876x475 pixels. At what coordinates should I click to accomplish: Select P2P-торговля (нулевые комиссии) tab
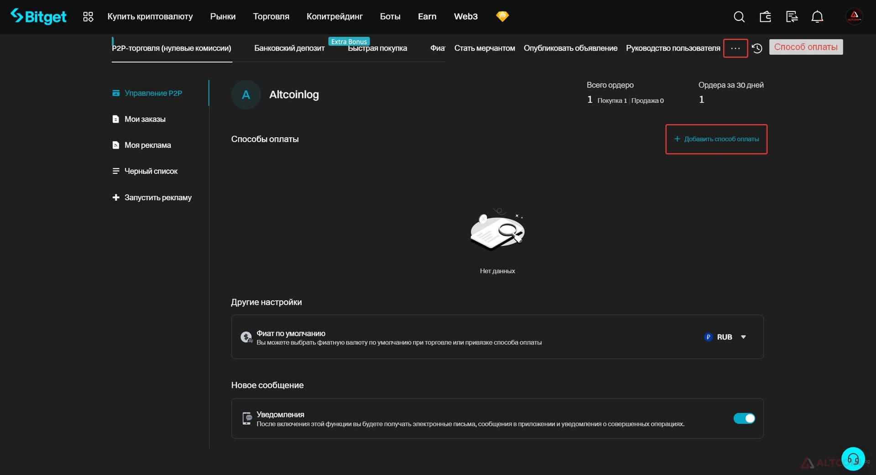pyautogui.click(x=172, y=48)
